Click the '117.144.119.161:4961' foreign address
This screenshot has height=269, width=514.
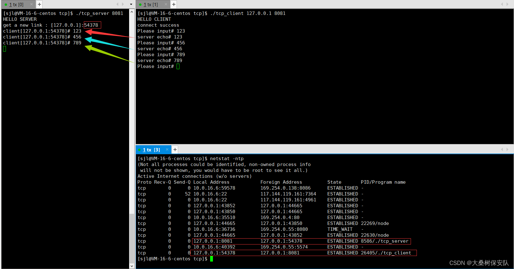(288, 200)
